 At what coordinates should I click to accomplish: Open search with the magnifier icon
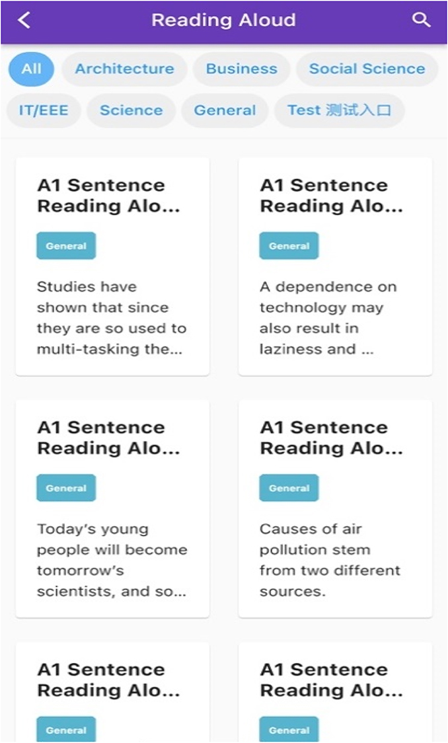click(421, 20)
